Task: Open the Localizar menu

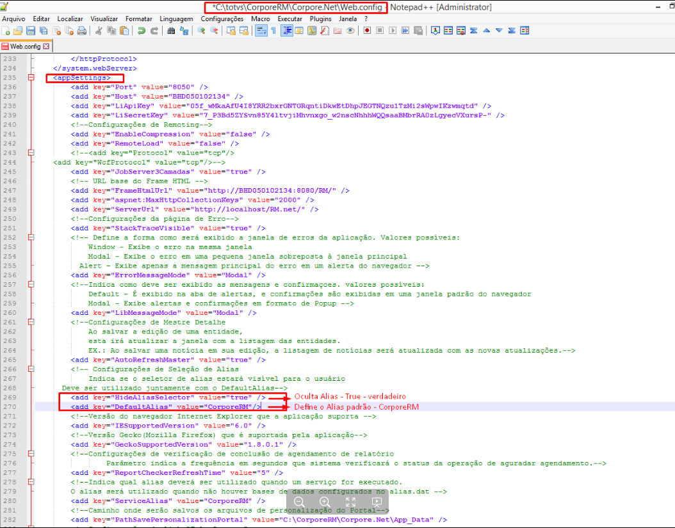Action: click(x=70, y=19)
